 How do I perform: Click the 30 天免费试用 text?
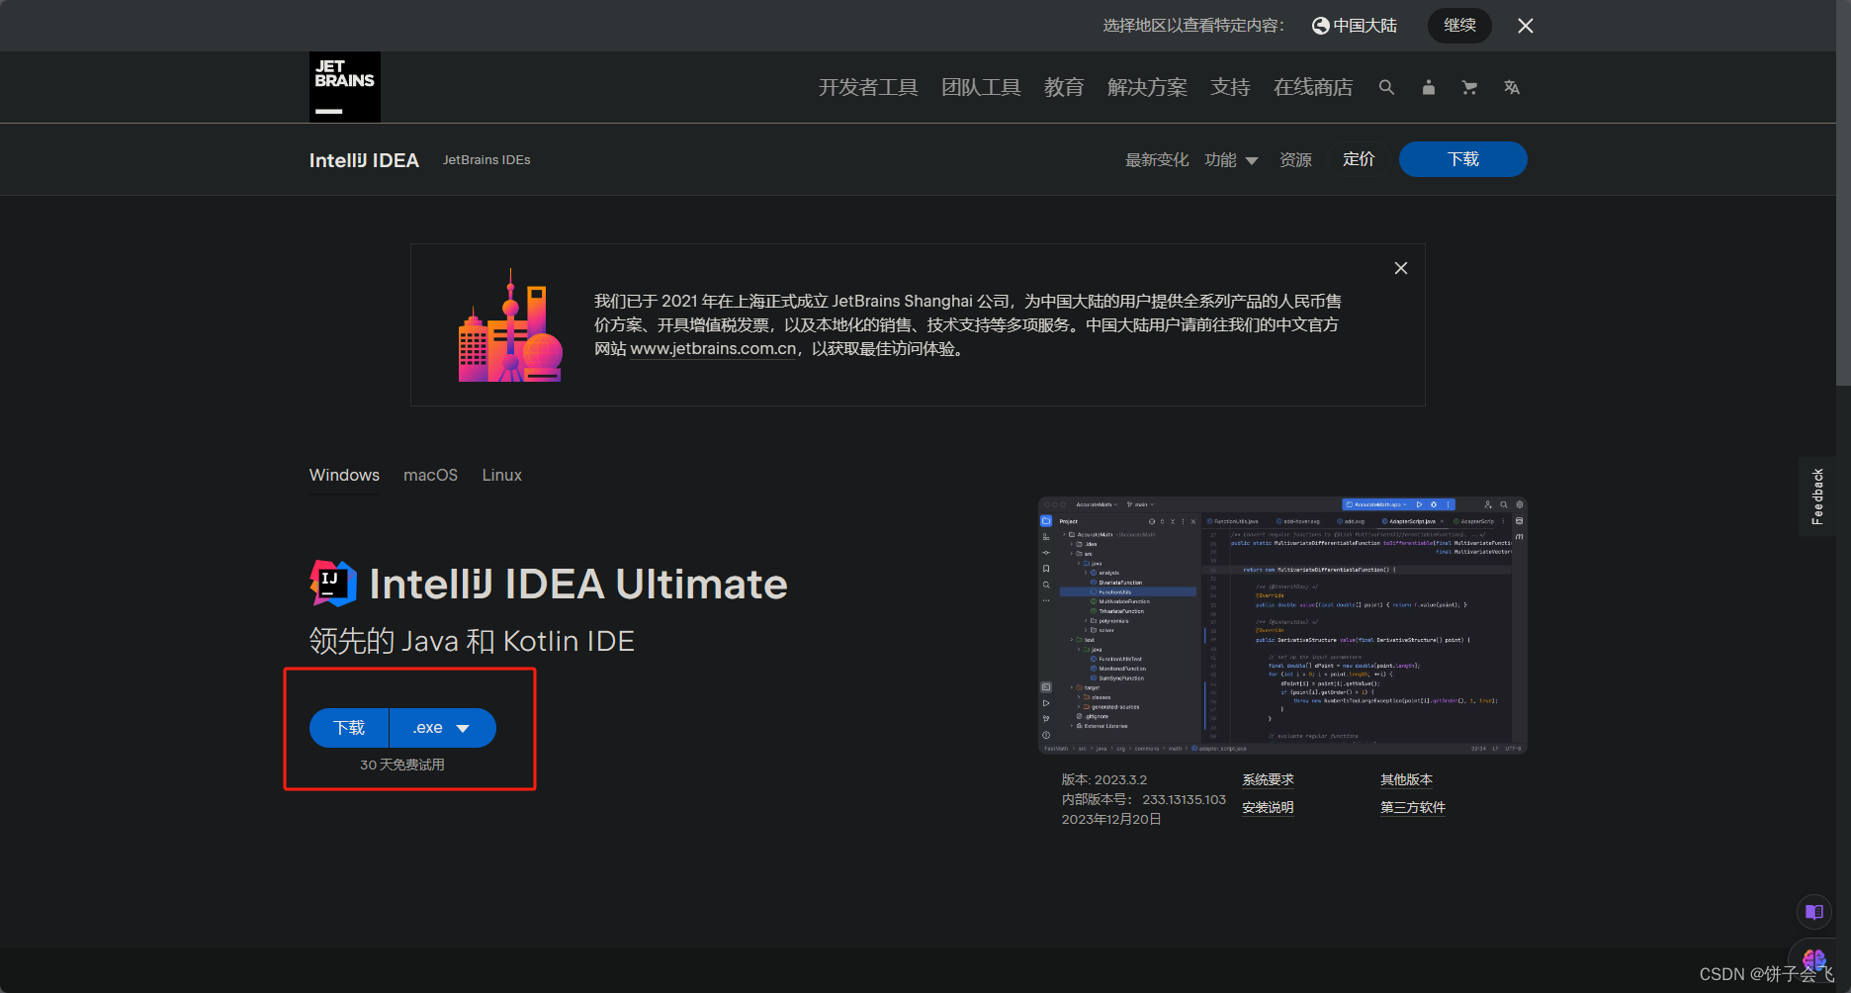click(x=402, y=766)
